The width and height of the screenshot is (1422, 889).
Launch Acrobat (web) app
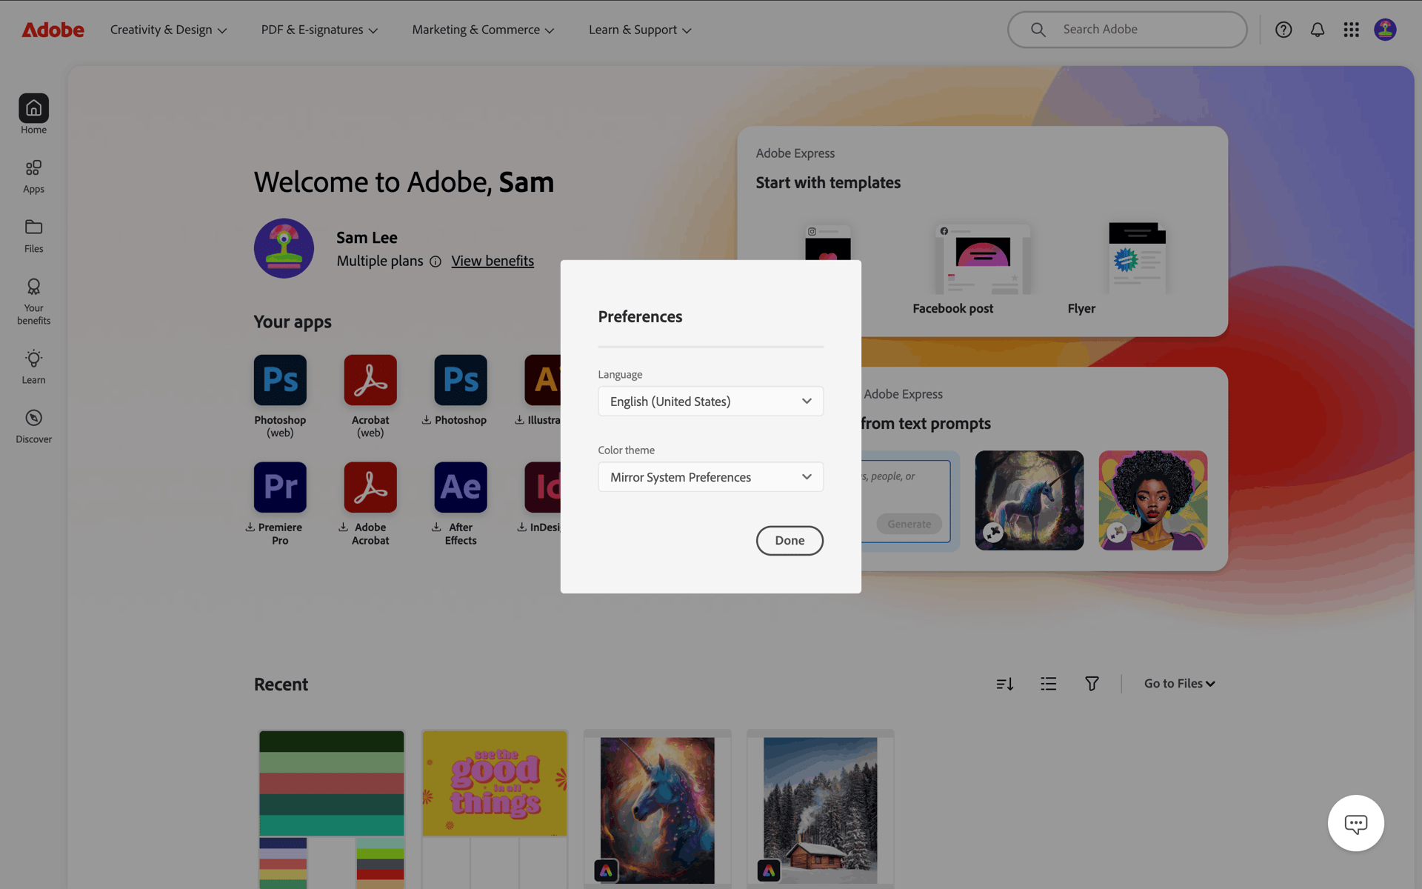pyautogui.click(x=370, y=396)
